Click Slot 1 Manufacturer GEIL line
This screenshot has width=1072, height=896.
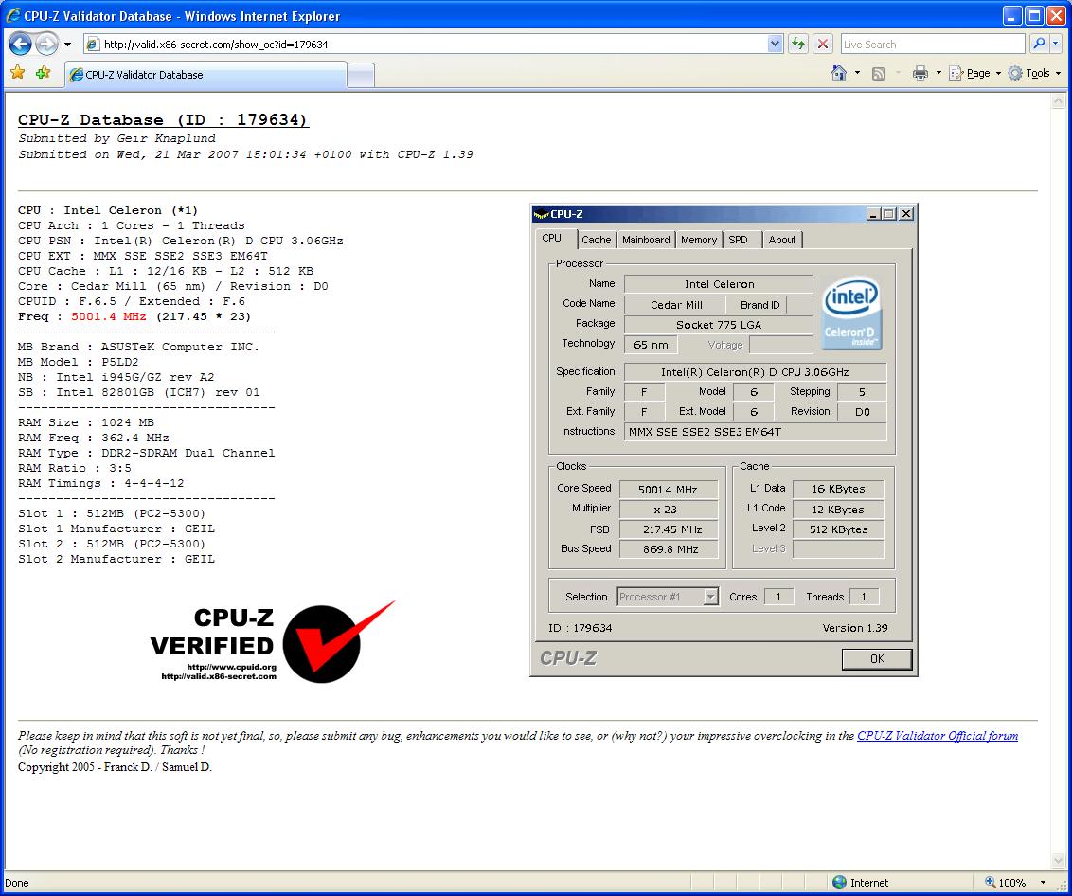[116, 529]
